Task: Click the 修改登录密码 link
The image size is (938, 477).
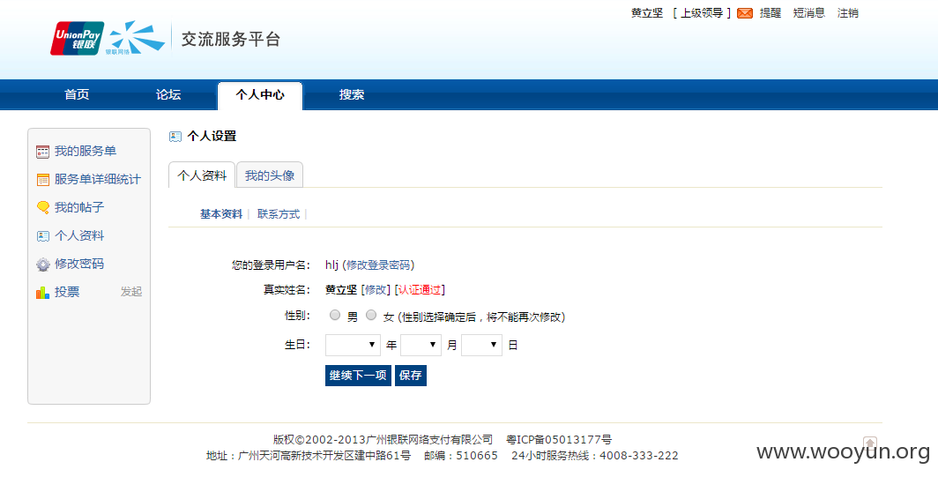Action: 378,265
